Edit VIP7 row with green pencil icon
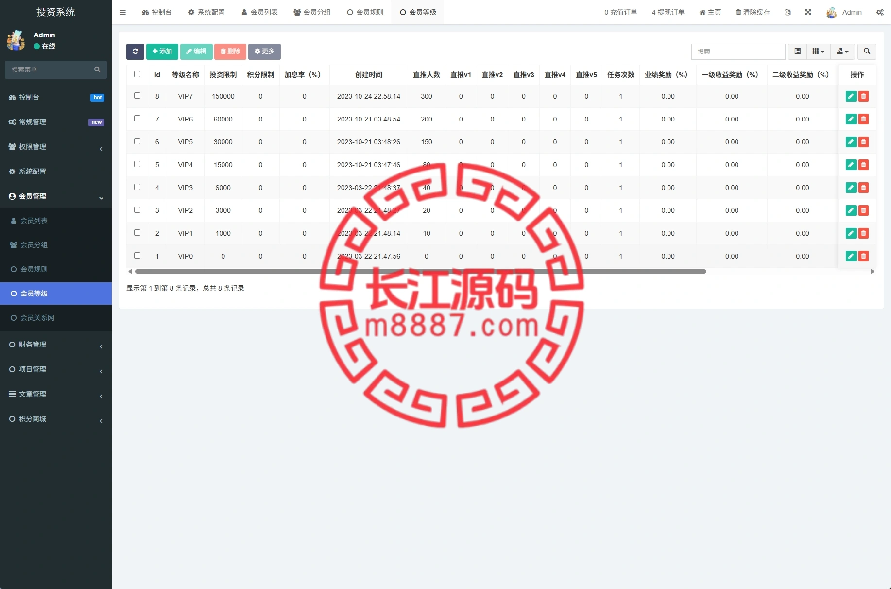This screenshot has width=891, height=589. pos(851,96)
